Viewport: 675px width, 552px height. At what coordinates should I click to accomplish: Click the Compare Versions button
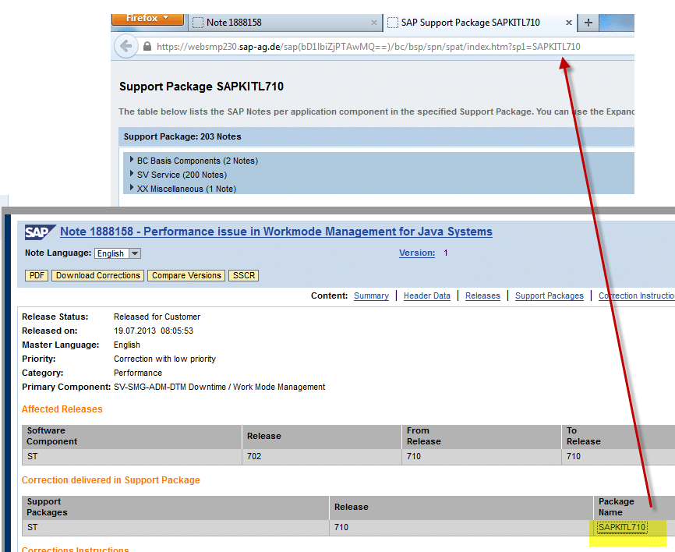(187, 275)
